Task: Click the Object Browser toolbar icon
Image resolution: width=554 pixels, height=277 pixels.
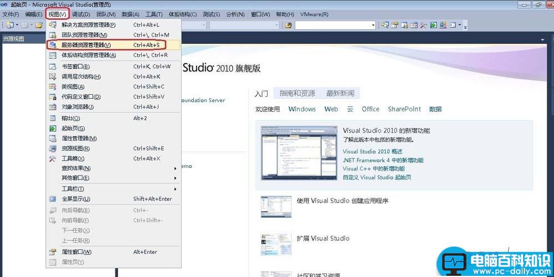Action: 414,25
